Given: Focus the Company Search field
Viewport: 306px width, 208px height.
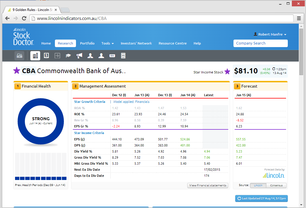Looking at the screenshot, I should pos(261,43).
